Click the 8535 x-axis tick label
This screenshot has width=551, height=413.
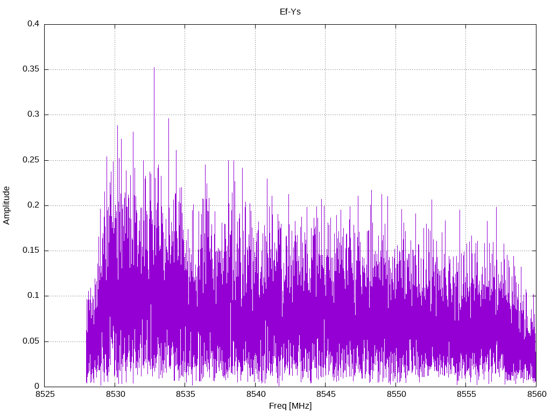(185, 394)
